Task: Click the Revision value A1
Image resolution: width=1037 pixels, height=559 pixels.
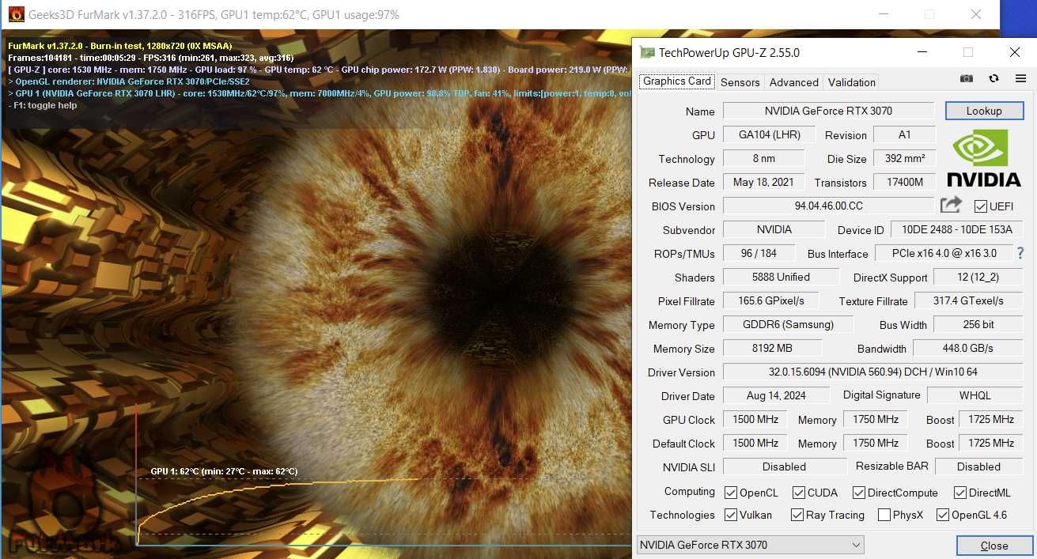Action: click(x=904, y=134)
